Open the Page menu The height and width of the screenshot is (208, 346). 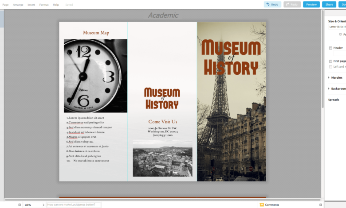5,4
